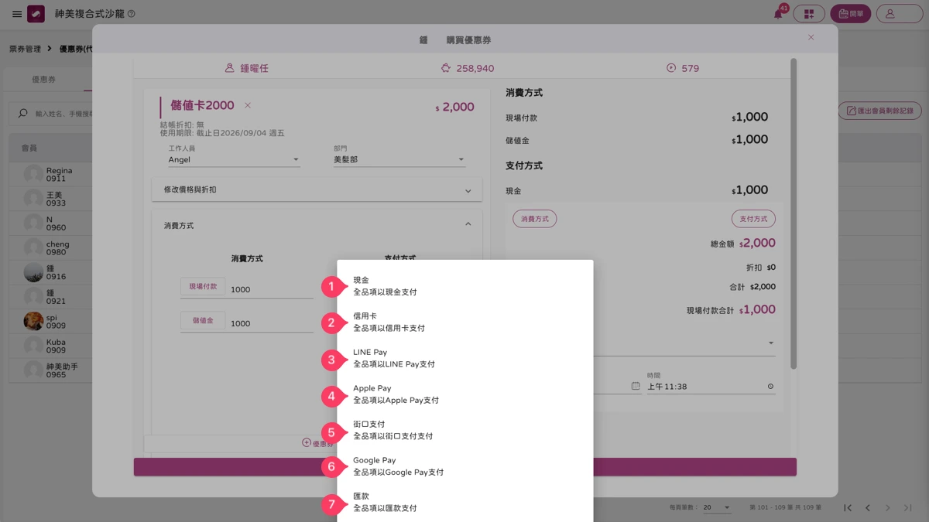Click the 時間 field showing 上午11:38
Image resolution: width=929 pixels, height=522 pixels.
(x=711, y=386)
